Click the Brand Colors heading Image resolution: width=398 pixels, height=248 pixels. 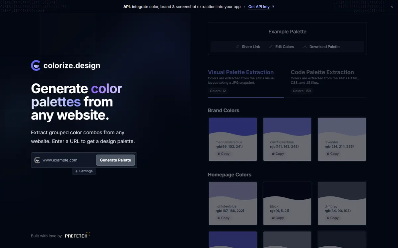click(224, 110)
